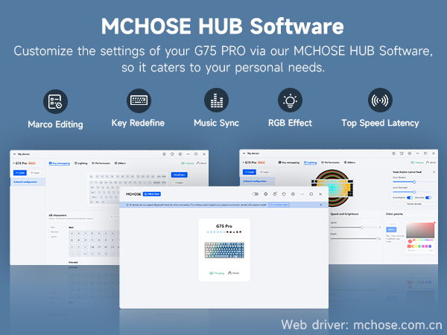Screen dimensions: 447x335
Task: Click shield icon in right My device window header
Action: [402, 153]
